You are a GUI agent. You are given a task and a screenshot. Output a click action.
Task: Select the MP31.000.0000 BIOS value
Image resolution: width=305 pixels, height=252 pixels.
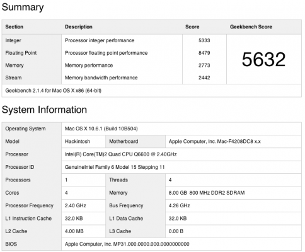pos(127,244)
